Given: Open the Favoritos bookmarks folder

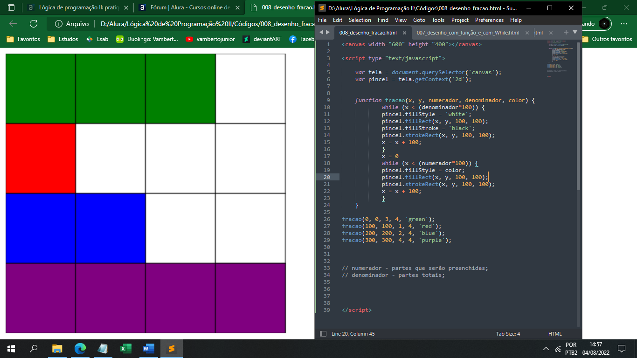Looking at the screenshot, I should click(x=23, y=39).
